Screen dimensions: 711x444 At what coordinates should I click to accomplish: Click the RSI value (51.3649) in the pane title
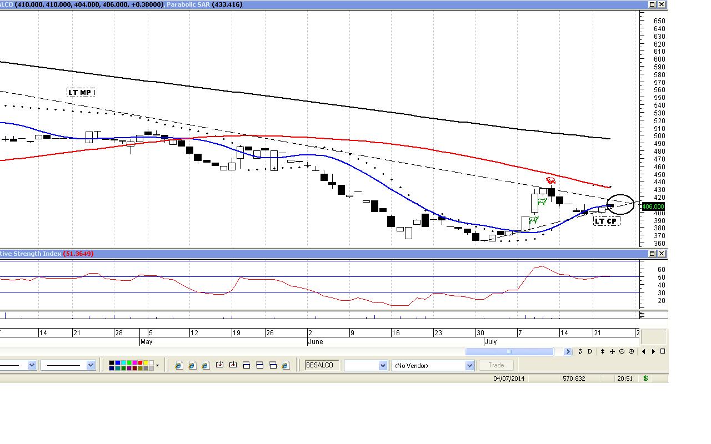point(78,254)
